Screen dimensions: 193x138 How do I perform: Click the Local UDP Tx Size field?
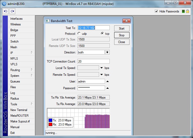[94, 39]
